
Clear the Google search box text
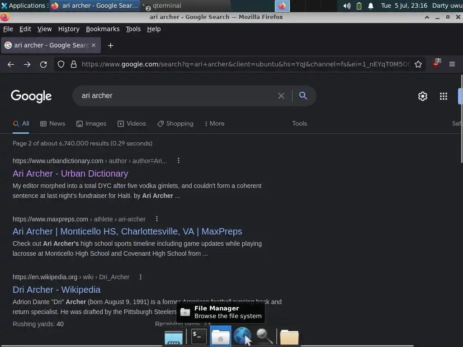pos(281,96)
